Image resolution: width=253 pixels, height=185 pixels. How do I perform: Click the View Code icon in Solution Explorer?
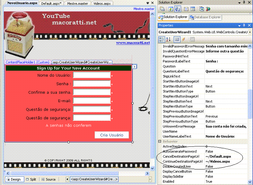tap(186, 9)
